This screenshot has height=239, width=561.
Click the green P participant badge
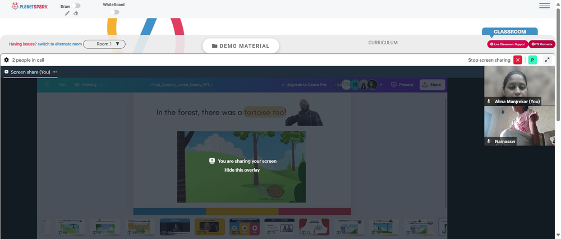[532, 60]
